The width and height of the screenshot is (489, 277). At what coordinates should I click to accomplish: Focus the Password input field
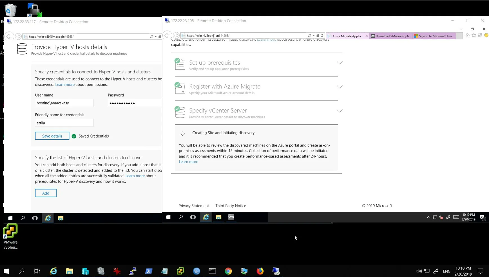(x=135, y=103)
